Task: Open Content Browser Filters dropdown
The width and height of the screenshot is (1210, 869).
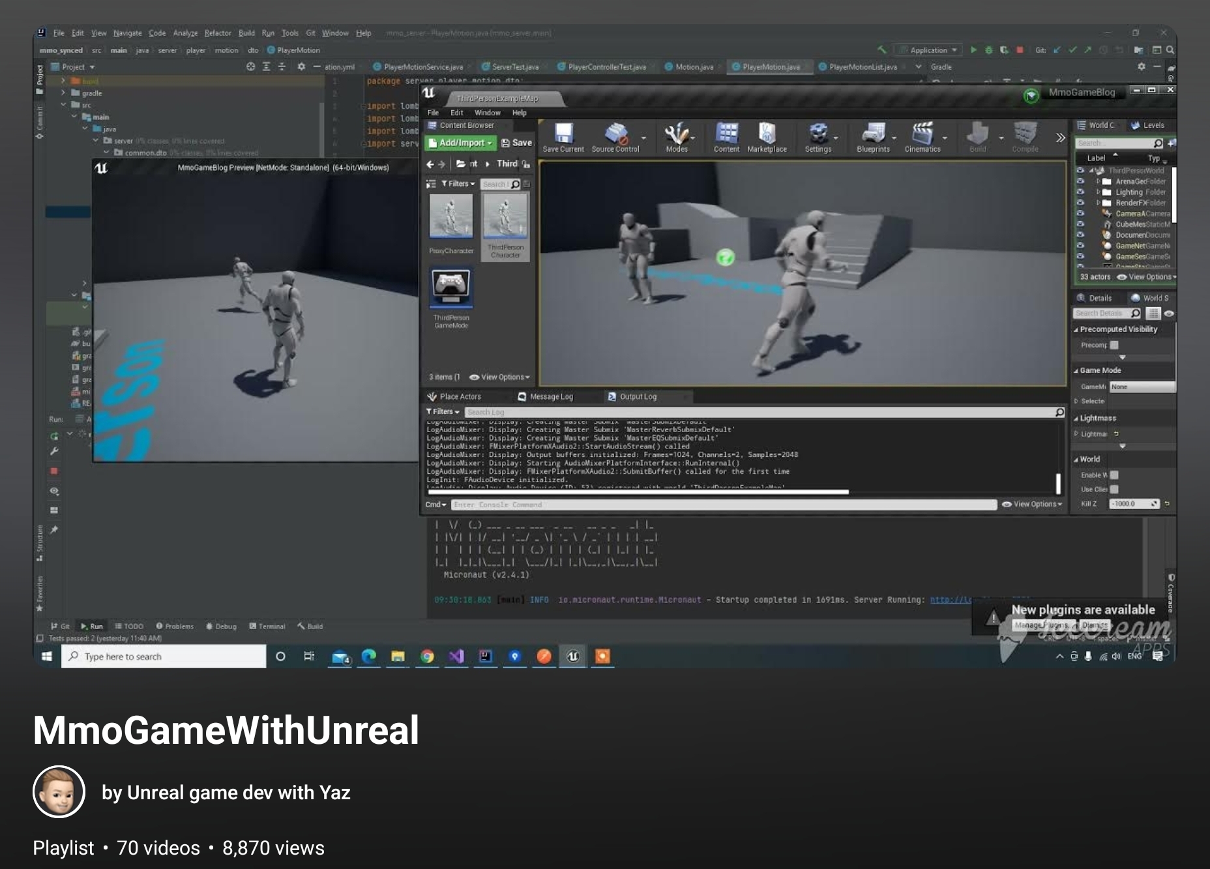Action: tap(458, 184)
